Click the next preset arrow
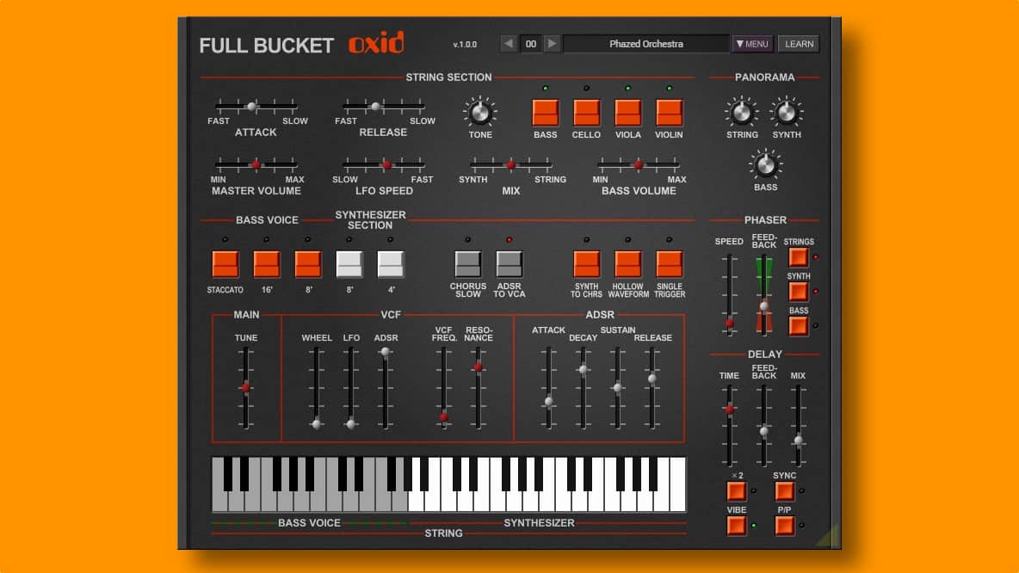This screenshot has width=1019, height=573. pyautogui.click(x=553, y=44)
